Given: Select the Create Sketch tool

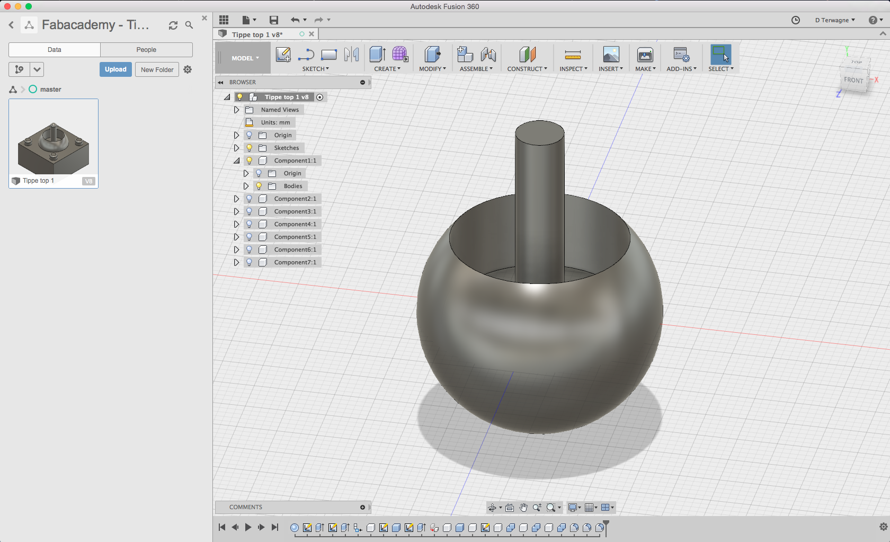Looking at the screenshot, I should (x=283, y=55).
